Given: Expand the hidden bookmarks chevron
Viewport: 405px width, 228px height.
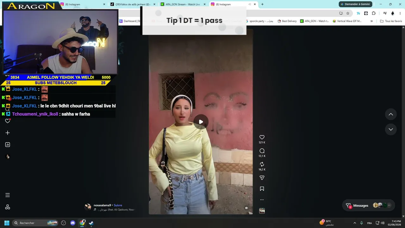Looking at the screenshot, I should (371, 21).
